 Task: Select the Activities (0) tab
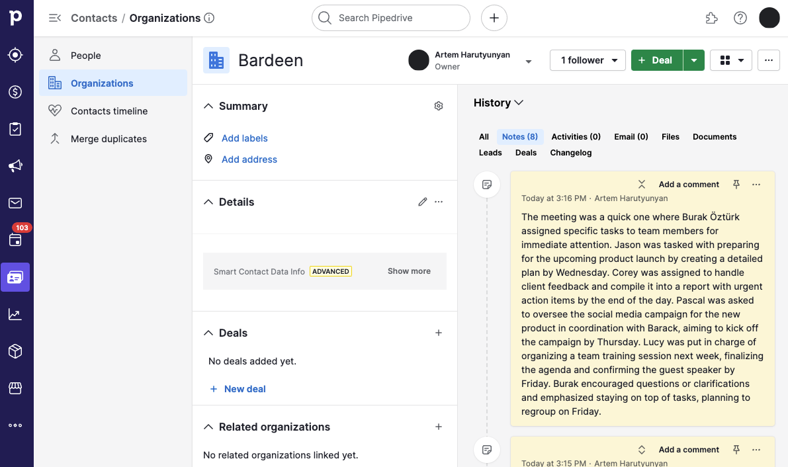coord(576,137)
